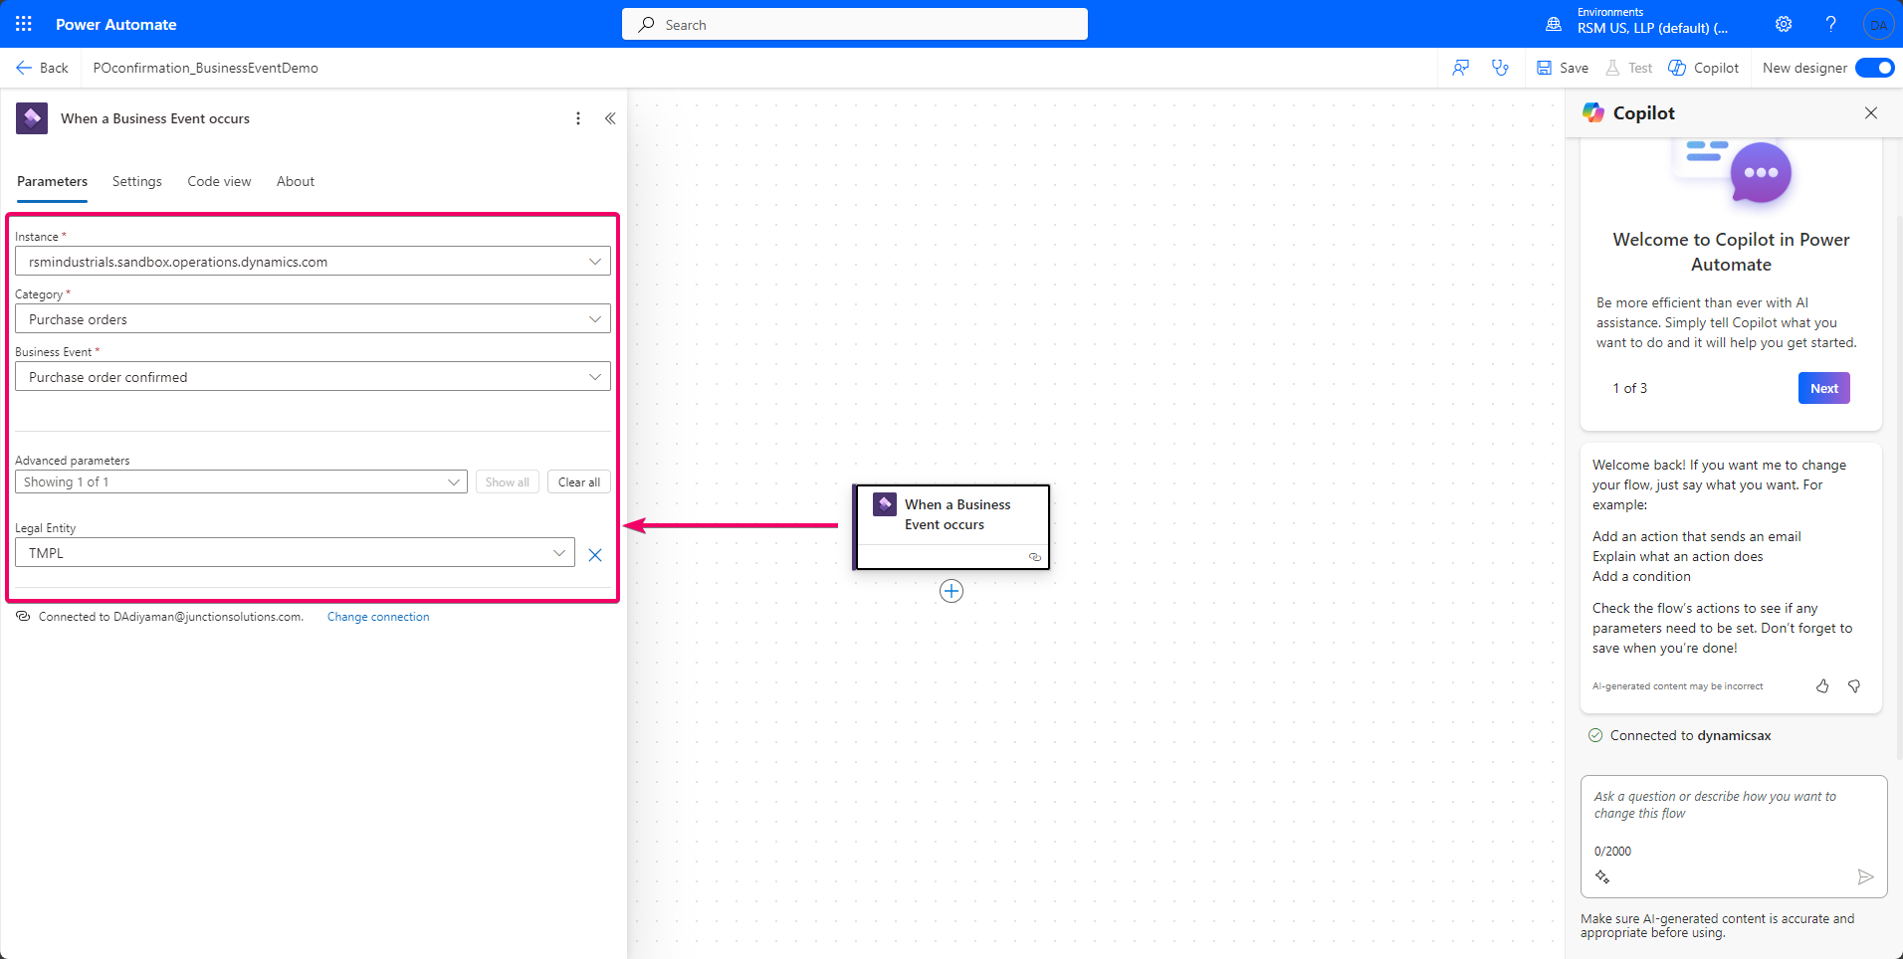Click Next in the Copilot welcome card

[1824, 388]
